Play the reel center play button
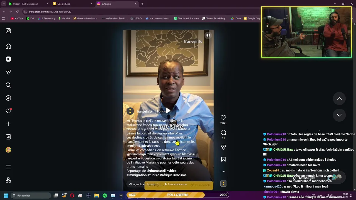356x200 pixels. tap(168, 111)
